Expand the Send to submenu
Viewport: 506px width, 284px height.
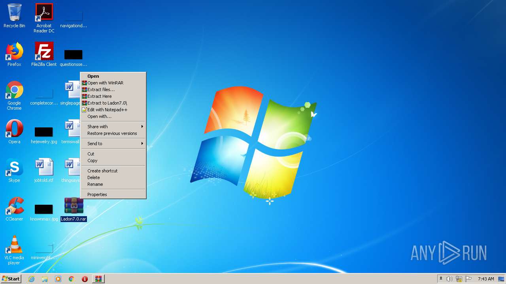tap(113, 144)
